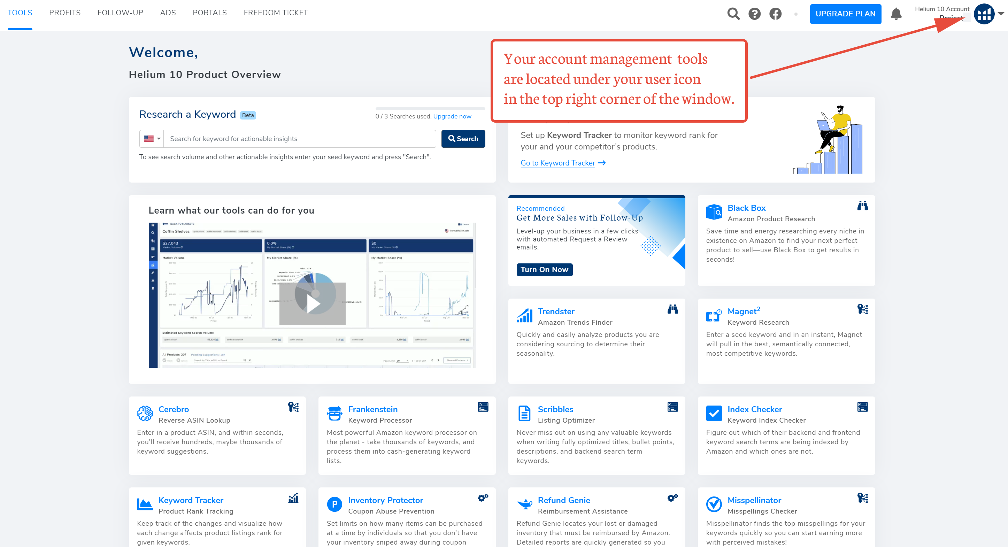The image size is (1008, 547).
Task: Click the Cerebro brain icon
Action: (x=145, y=413)
